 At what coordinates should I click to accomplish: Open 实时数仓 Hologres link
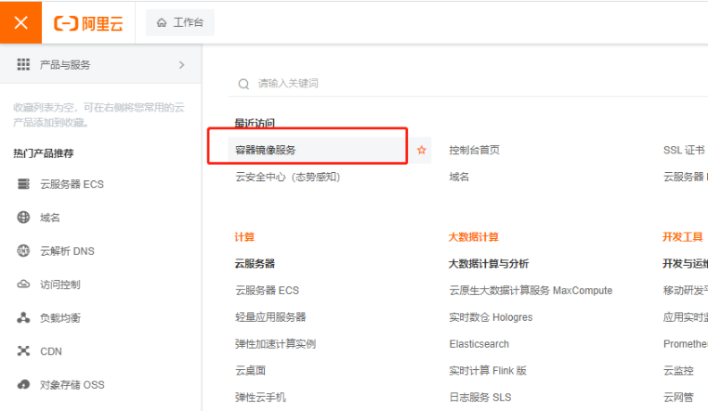pyautogui.click(x=491, y=317)
